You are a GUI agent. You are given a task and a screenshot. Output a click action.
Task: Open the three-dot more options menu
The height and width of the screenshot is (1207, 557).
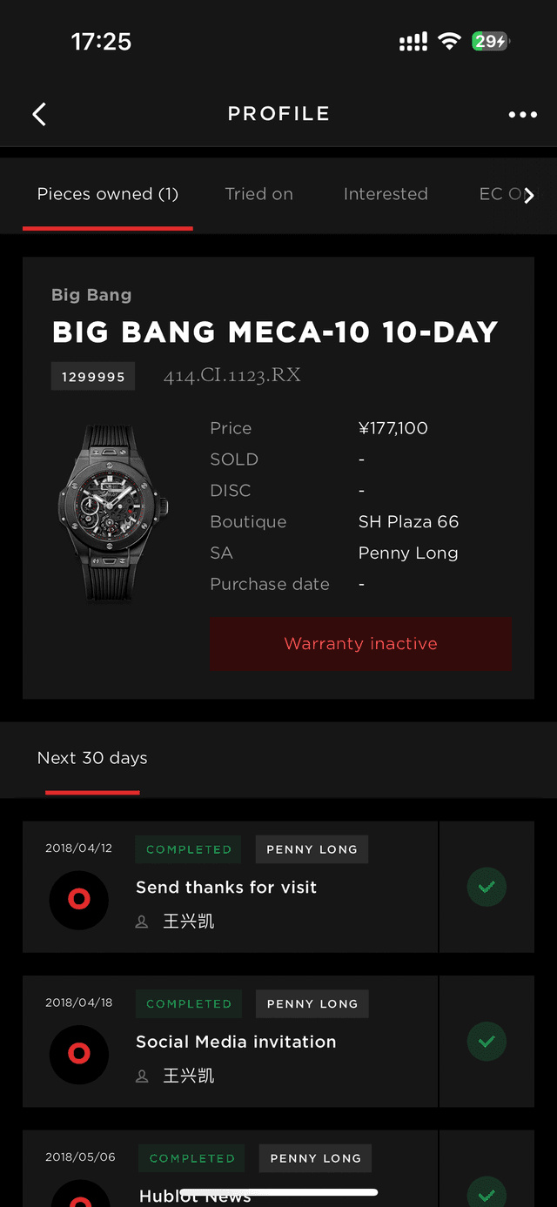click(522, 114)
